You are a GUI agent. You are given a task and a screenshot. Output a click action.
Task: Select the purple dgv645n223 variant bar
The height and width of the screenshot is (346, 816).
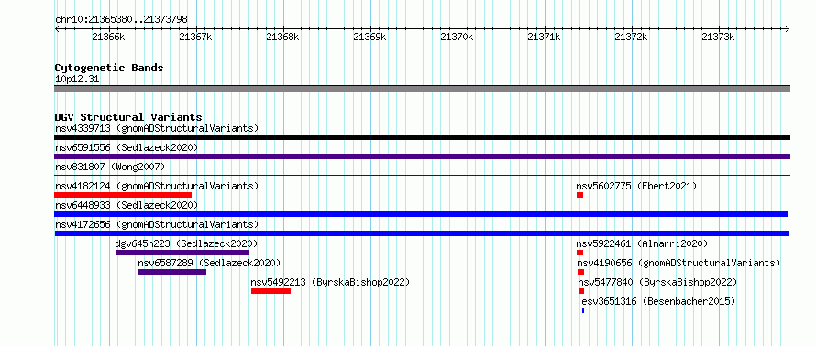(x=182, y=253)
